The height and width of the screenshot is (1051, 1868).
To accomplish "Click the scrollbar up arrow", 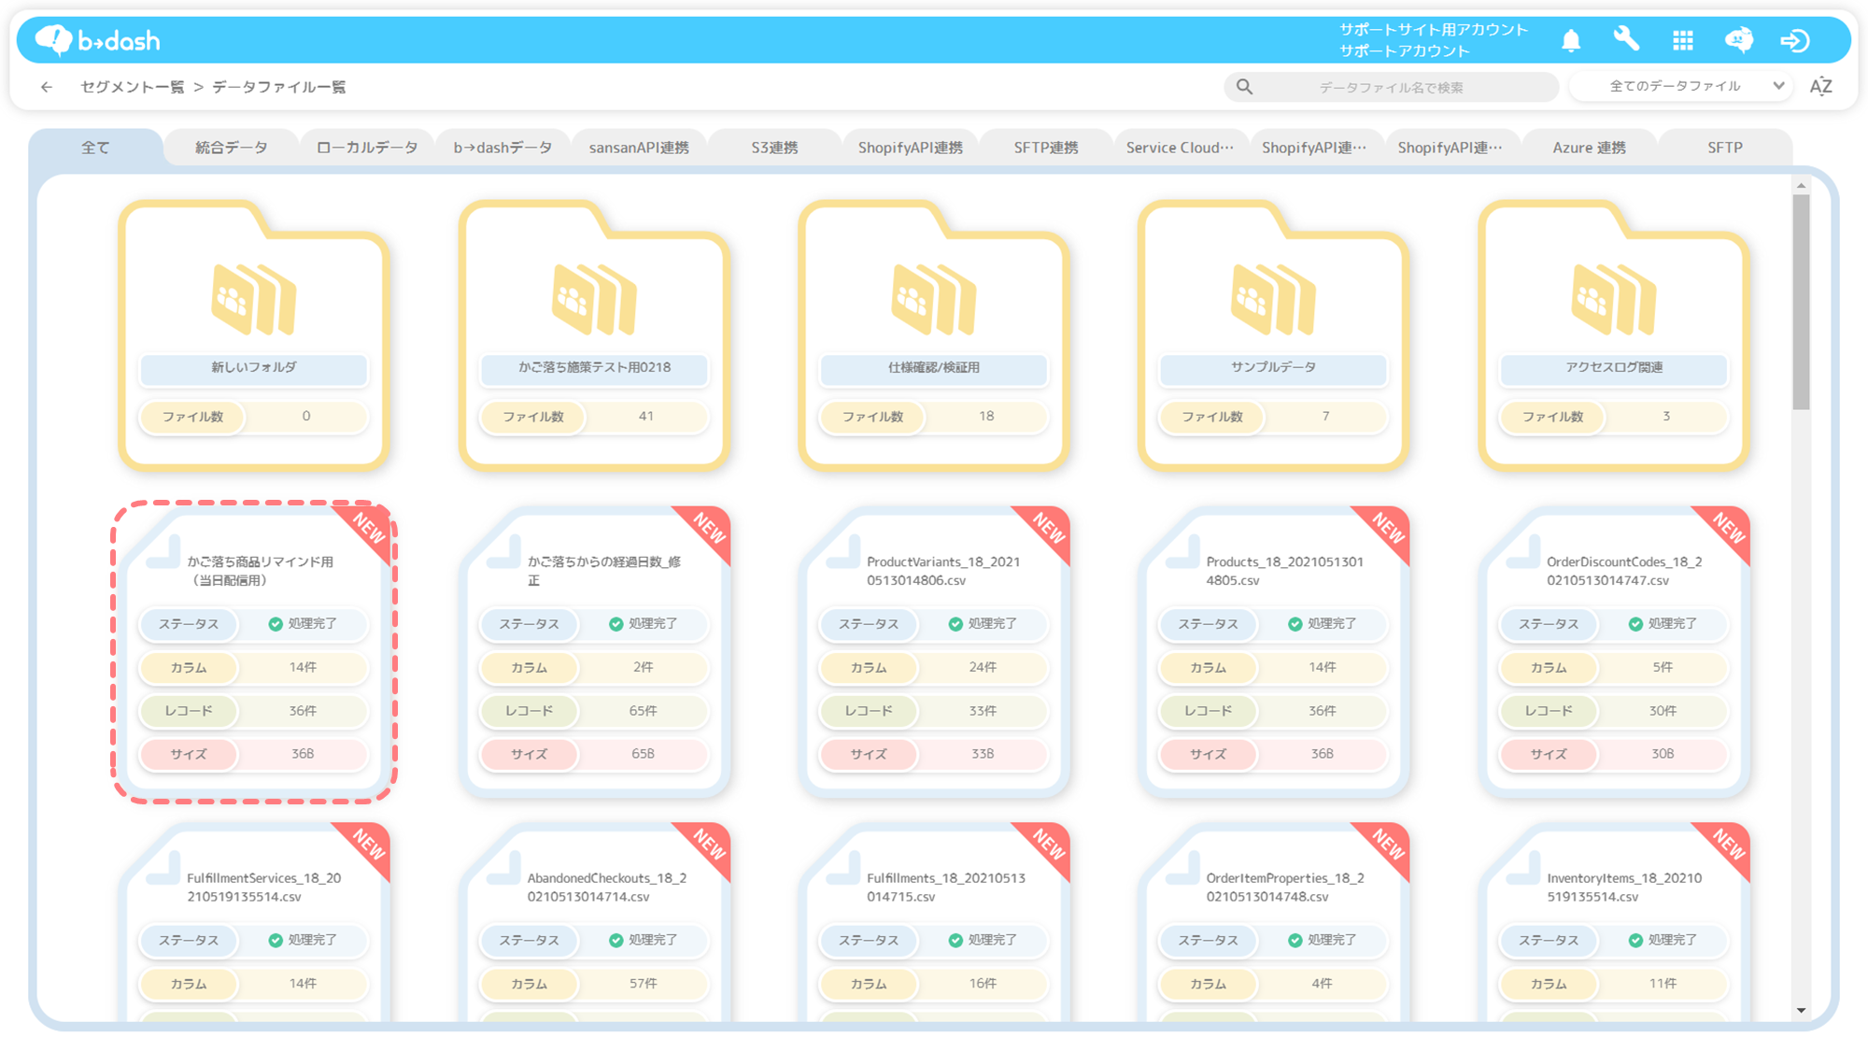I will click(1801, 186).
